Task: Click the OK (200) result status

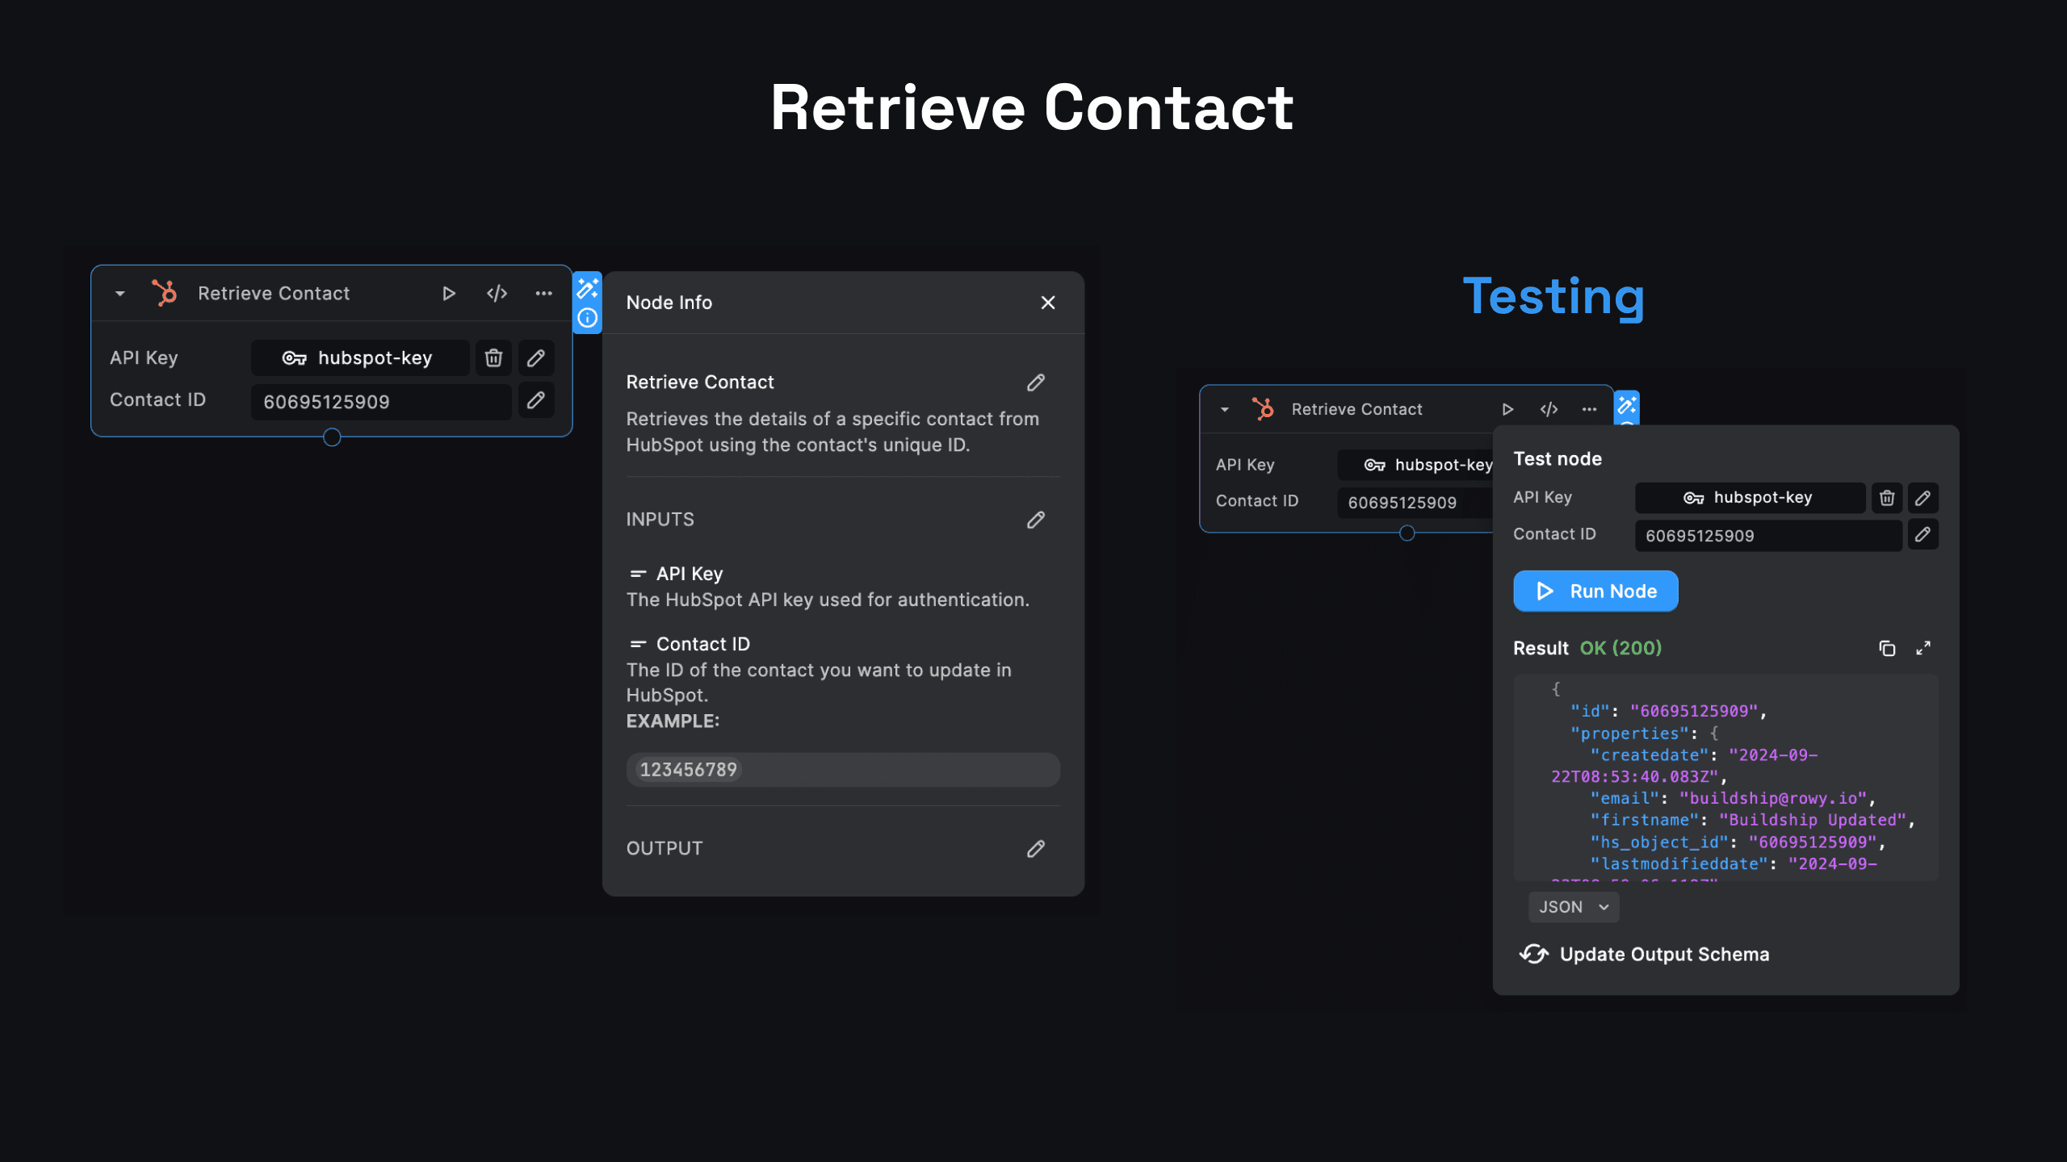Action: pos(1620,648)
